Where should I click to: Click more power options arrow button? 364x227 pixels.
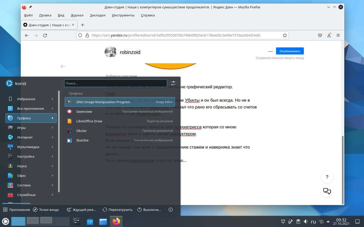point(170,209)
